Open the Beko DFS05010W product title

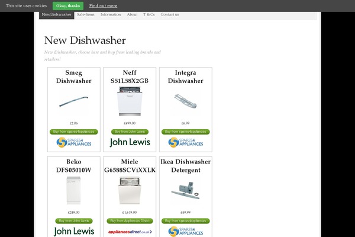tap(74, 166)
